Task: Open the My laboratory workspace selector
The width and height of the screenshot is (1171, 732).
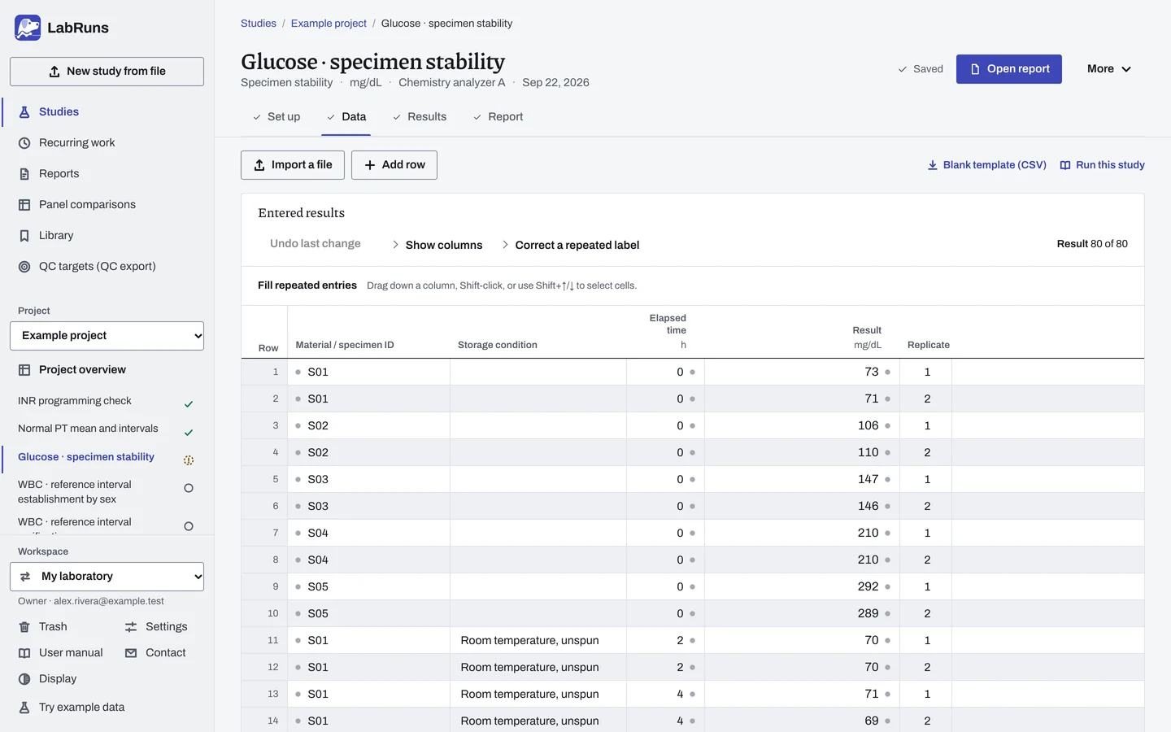Action: [107, 577]
